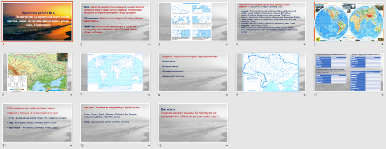Click the transition star icon under slide 5
386x149 pixels.
[383, 44]
